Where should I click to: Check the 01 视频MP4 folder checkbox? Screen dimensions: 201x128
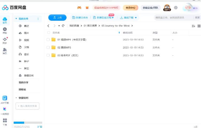[48, 40]
